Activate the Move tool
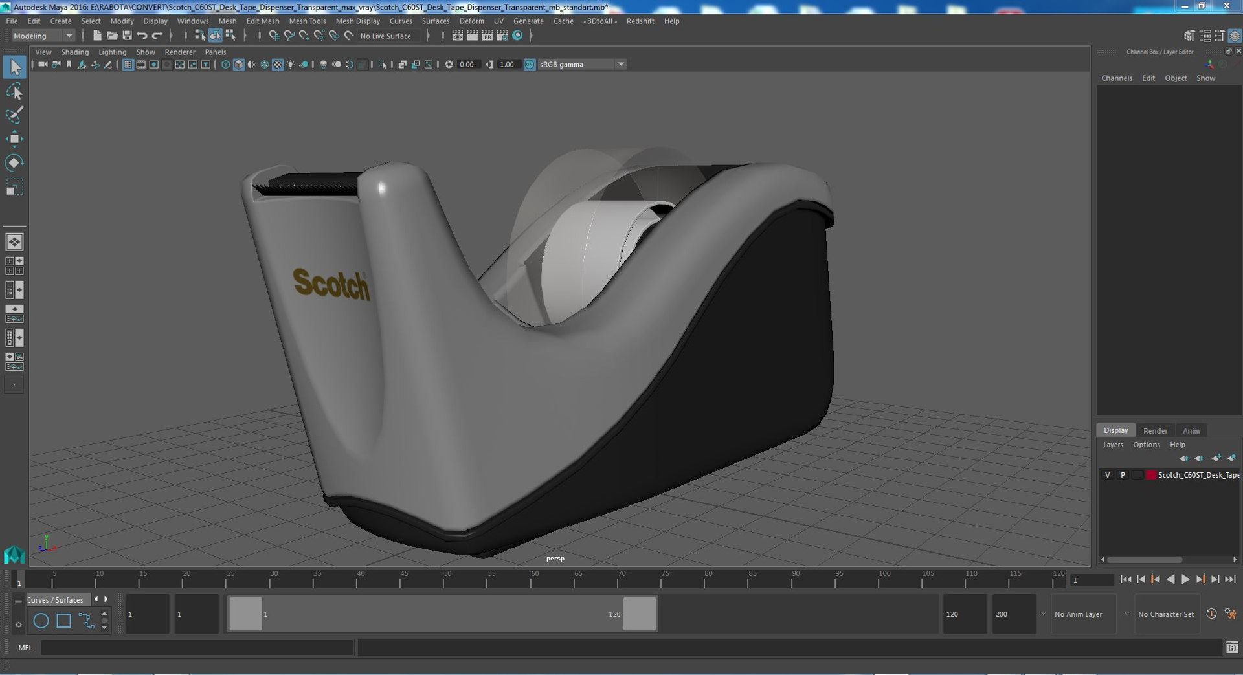 tap(14, 139)
